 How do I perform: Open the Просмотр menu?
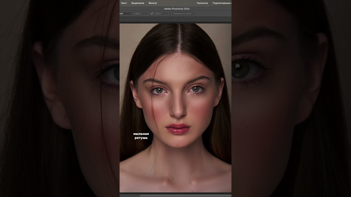tap(202, 3)
